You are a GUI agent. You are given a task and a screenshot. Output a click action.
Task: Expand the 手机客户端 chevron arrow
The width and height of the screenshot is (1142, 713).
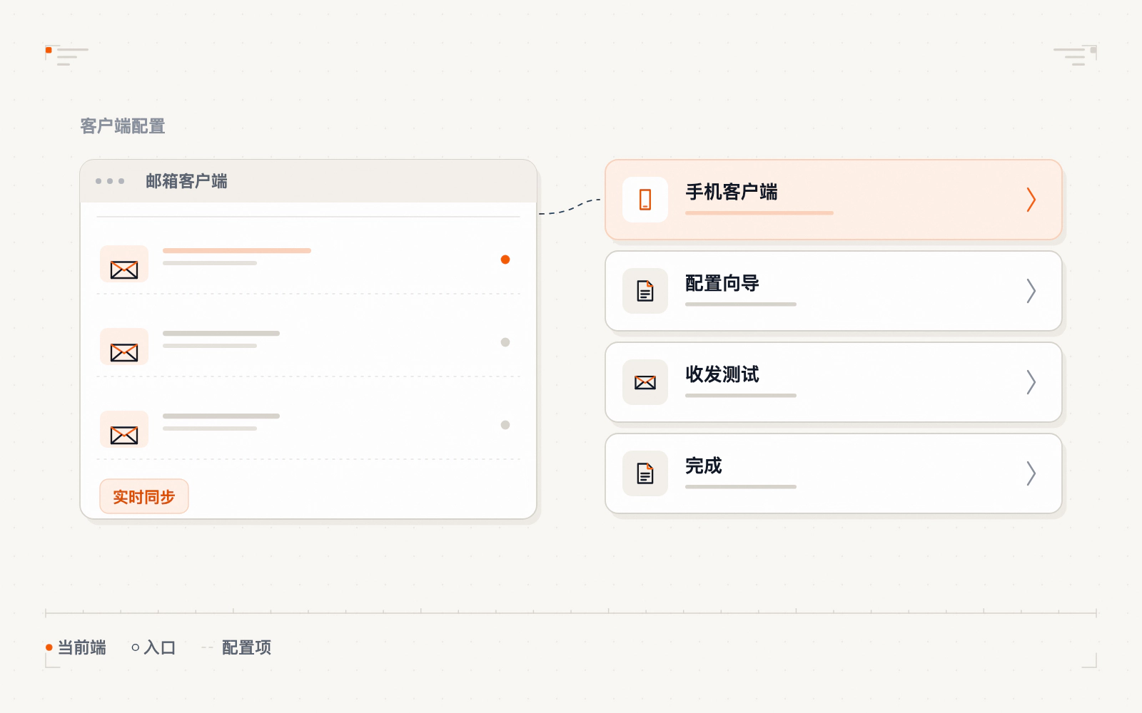(1031, 200)
